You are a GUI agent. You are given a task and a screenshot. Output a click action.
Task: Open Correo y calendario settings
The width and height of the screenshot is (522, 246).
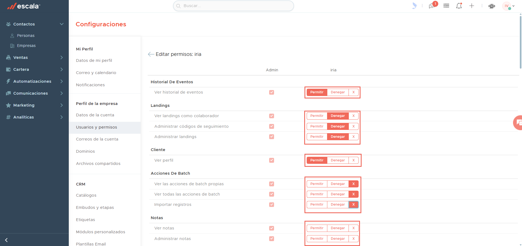point(96,73)
